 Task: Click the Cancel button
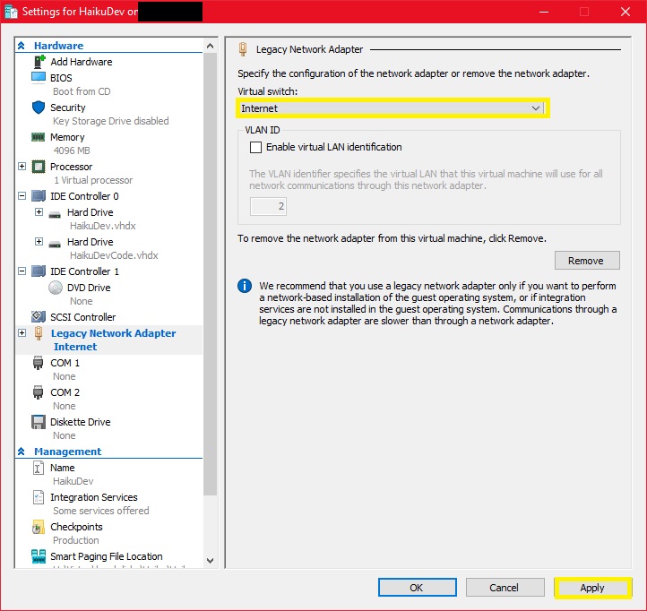click(504, 588)
